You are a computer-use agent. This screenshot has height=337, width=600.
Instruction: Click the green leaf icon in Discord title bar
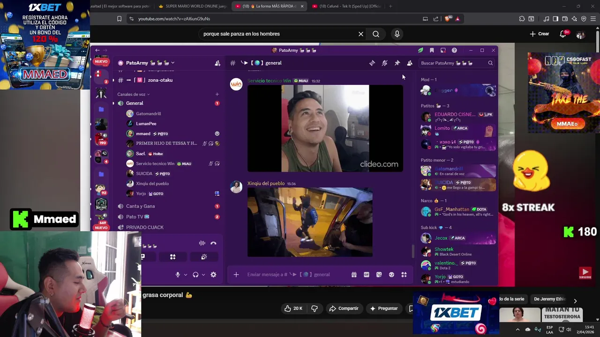420,50
